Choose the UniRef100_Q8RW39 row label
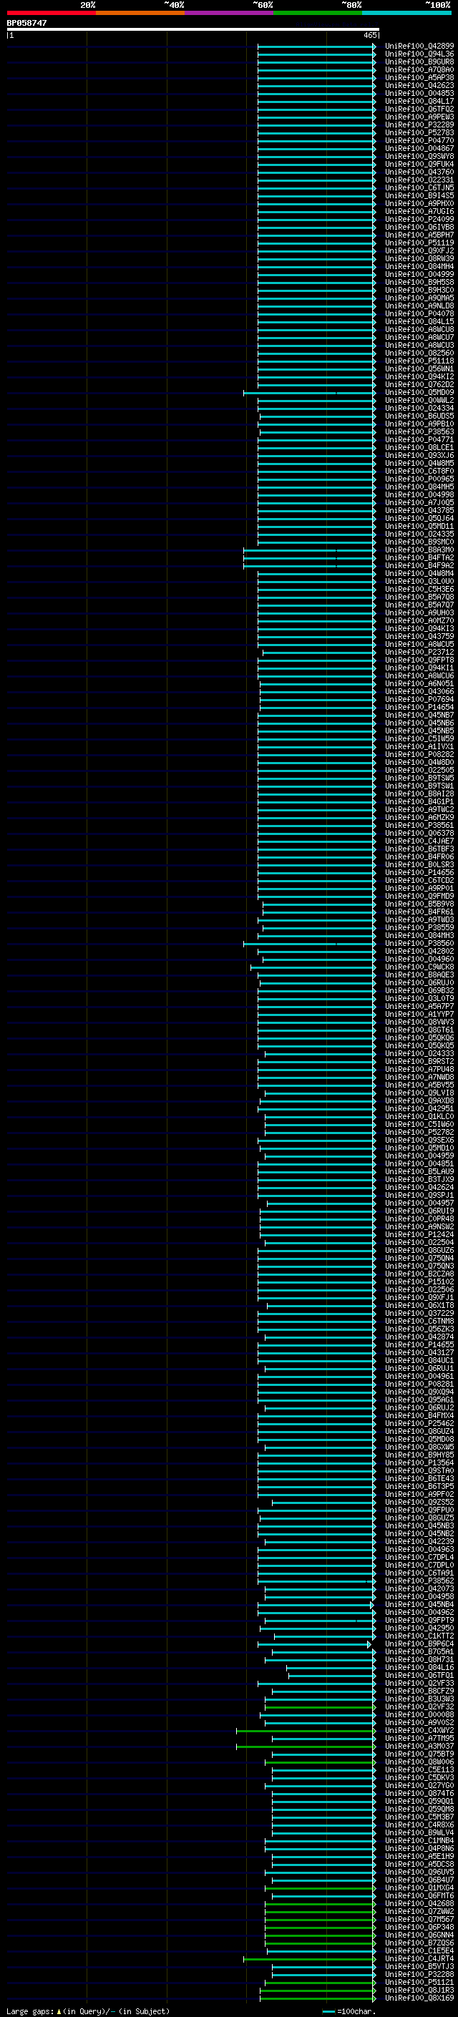458x2017 pixels. click(419, 258)
